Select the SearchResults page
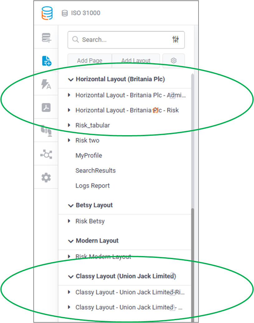 coord(95,171)
